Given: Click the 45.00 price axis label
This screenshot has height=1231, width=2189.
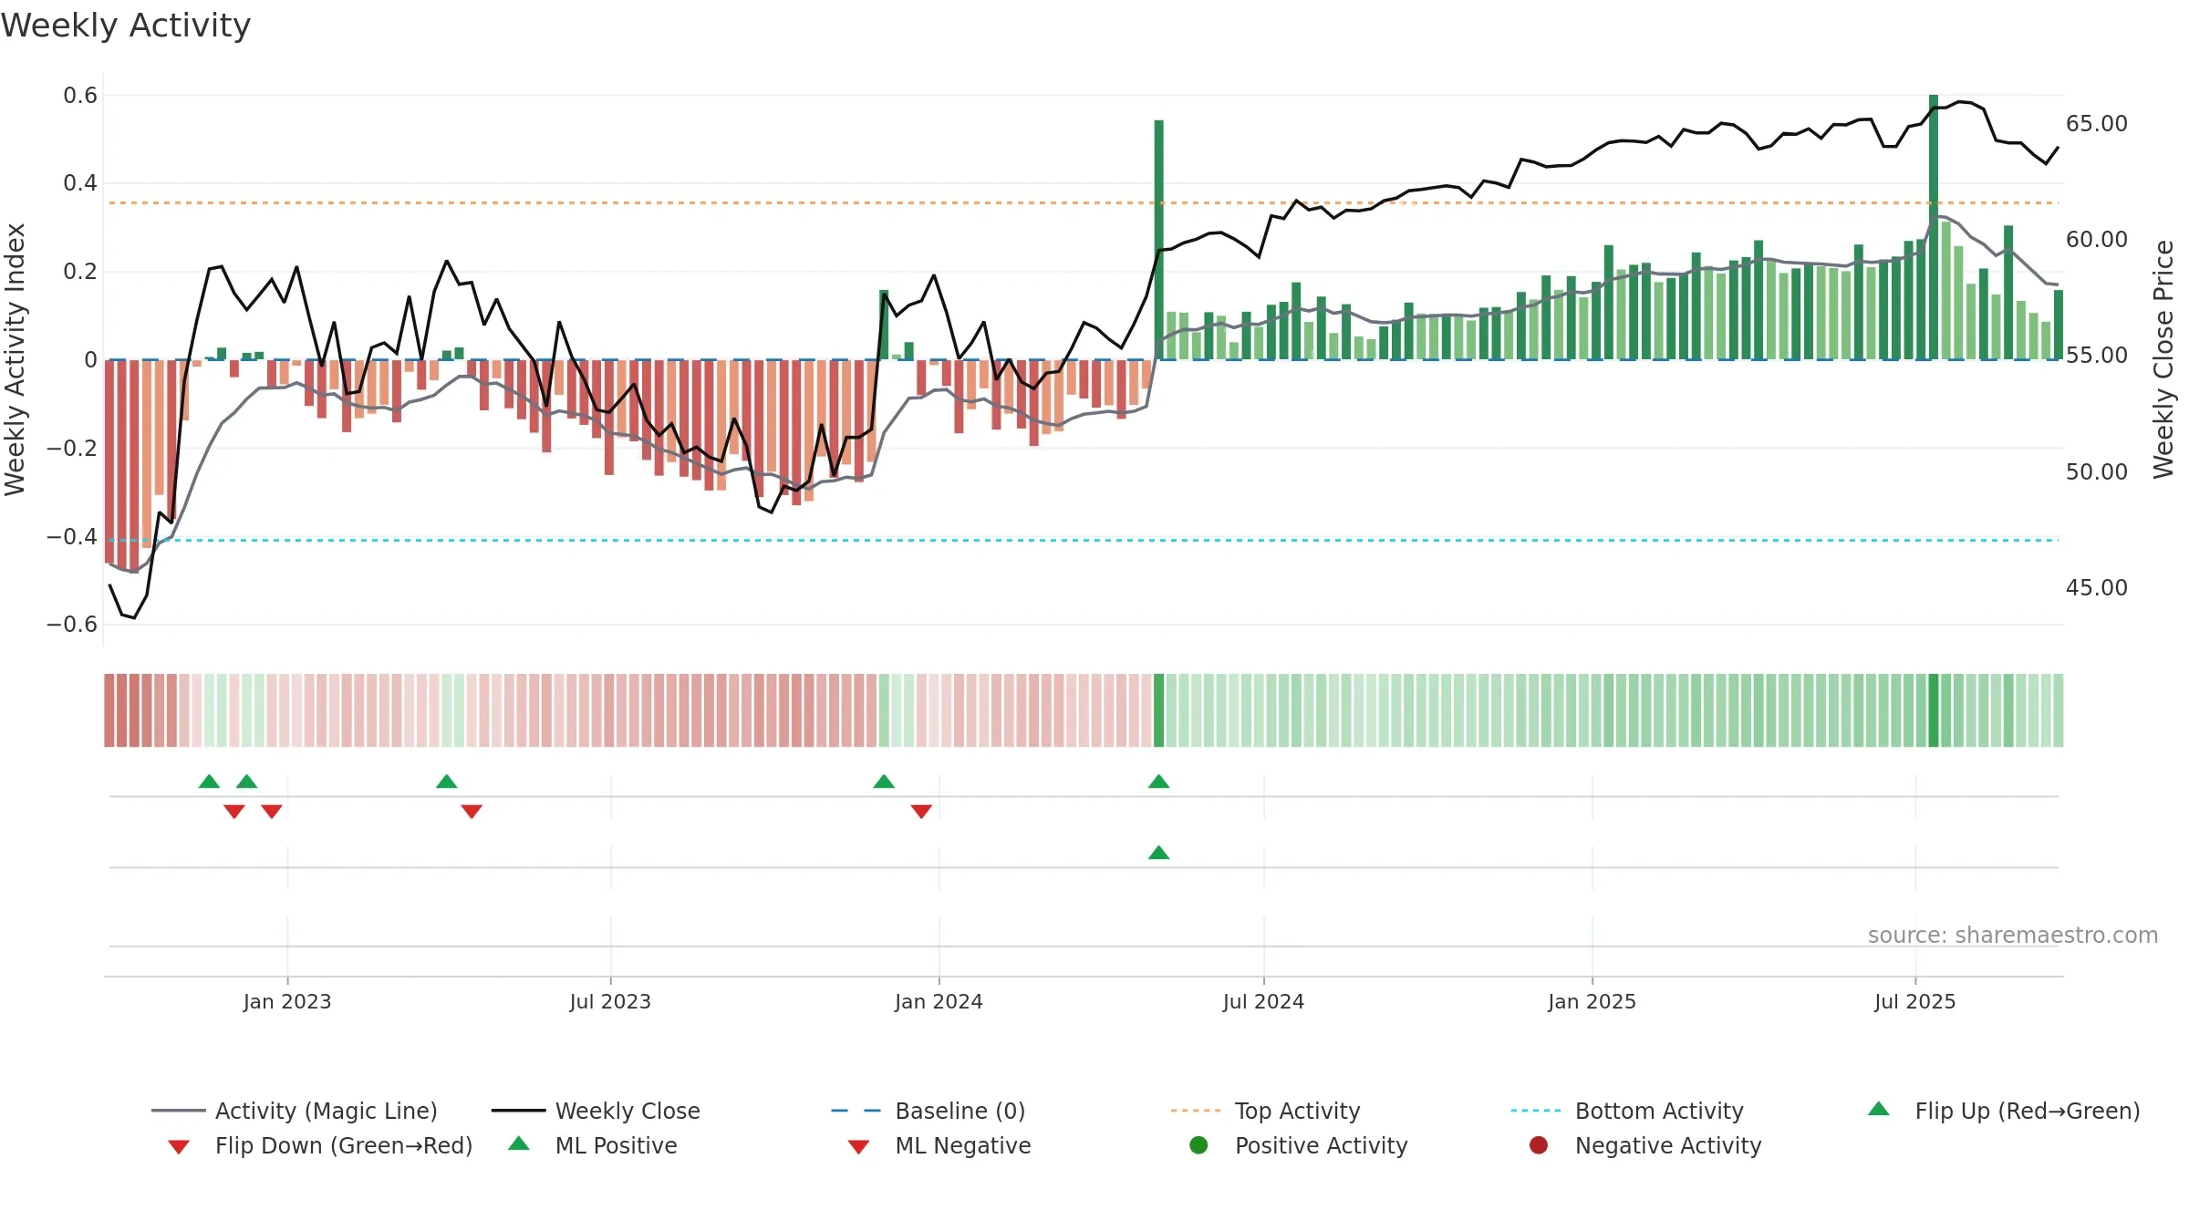Looking at the screenshot, I should pos(2097,588).
